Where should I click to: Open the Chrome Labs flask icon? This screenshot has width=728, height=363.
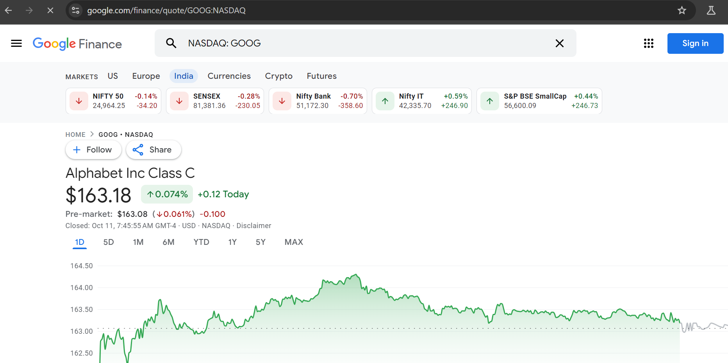click(x=711, y=11)
